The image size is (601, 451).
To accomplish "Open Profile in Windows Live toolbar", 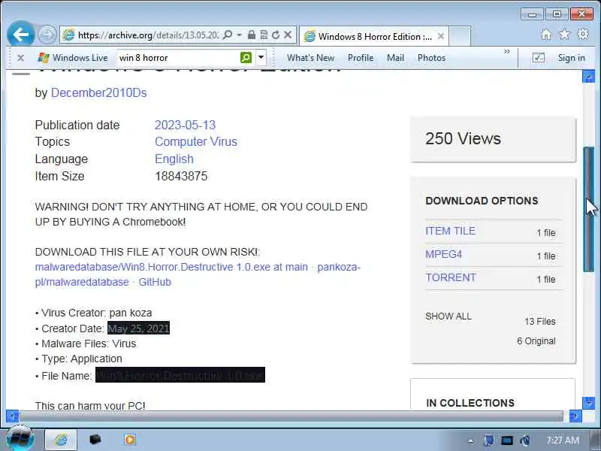I will click(x=361, y=58).
